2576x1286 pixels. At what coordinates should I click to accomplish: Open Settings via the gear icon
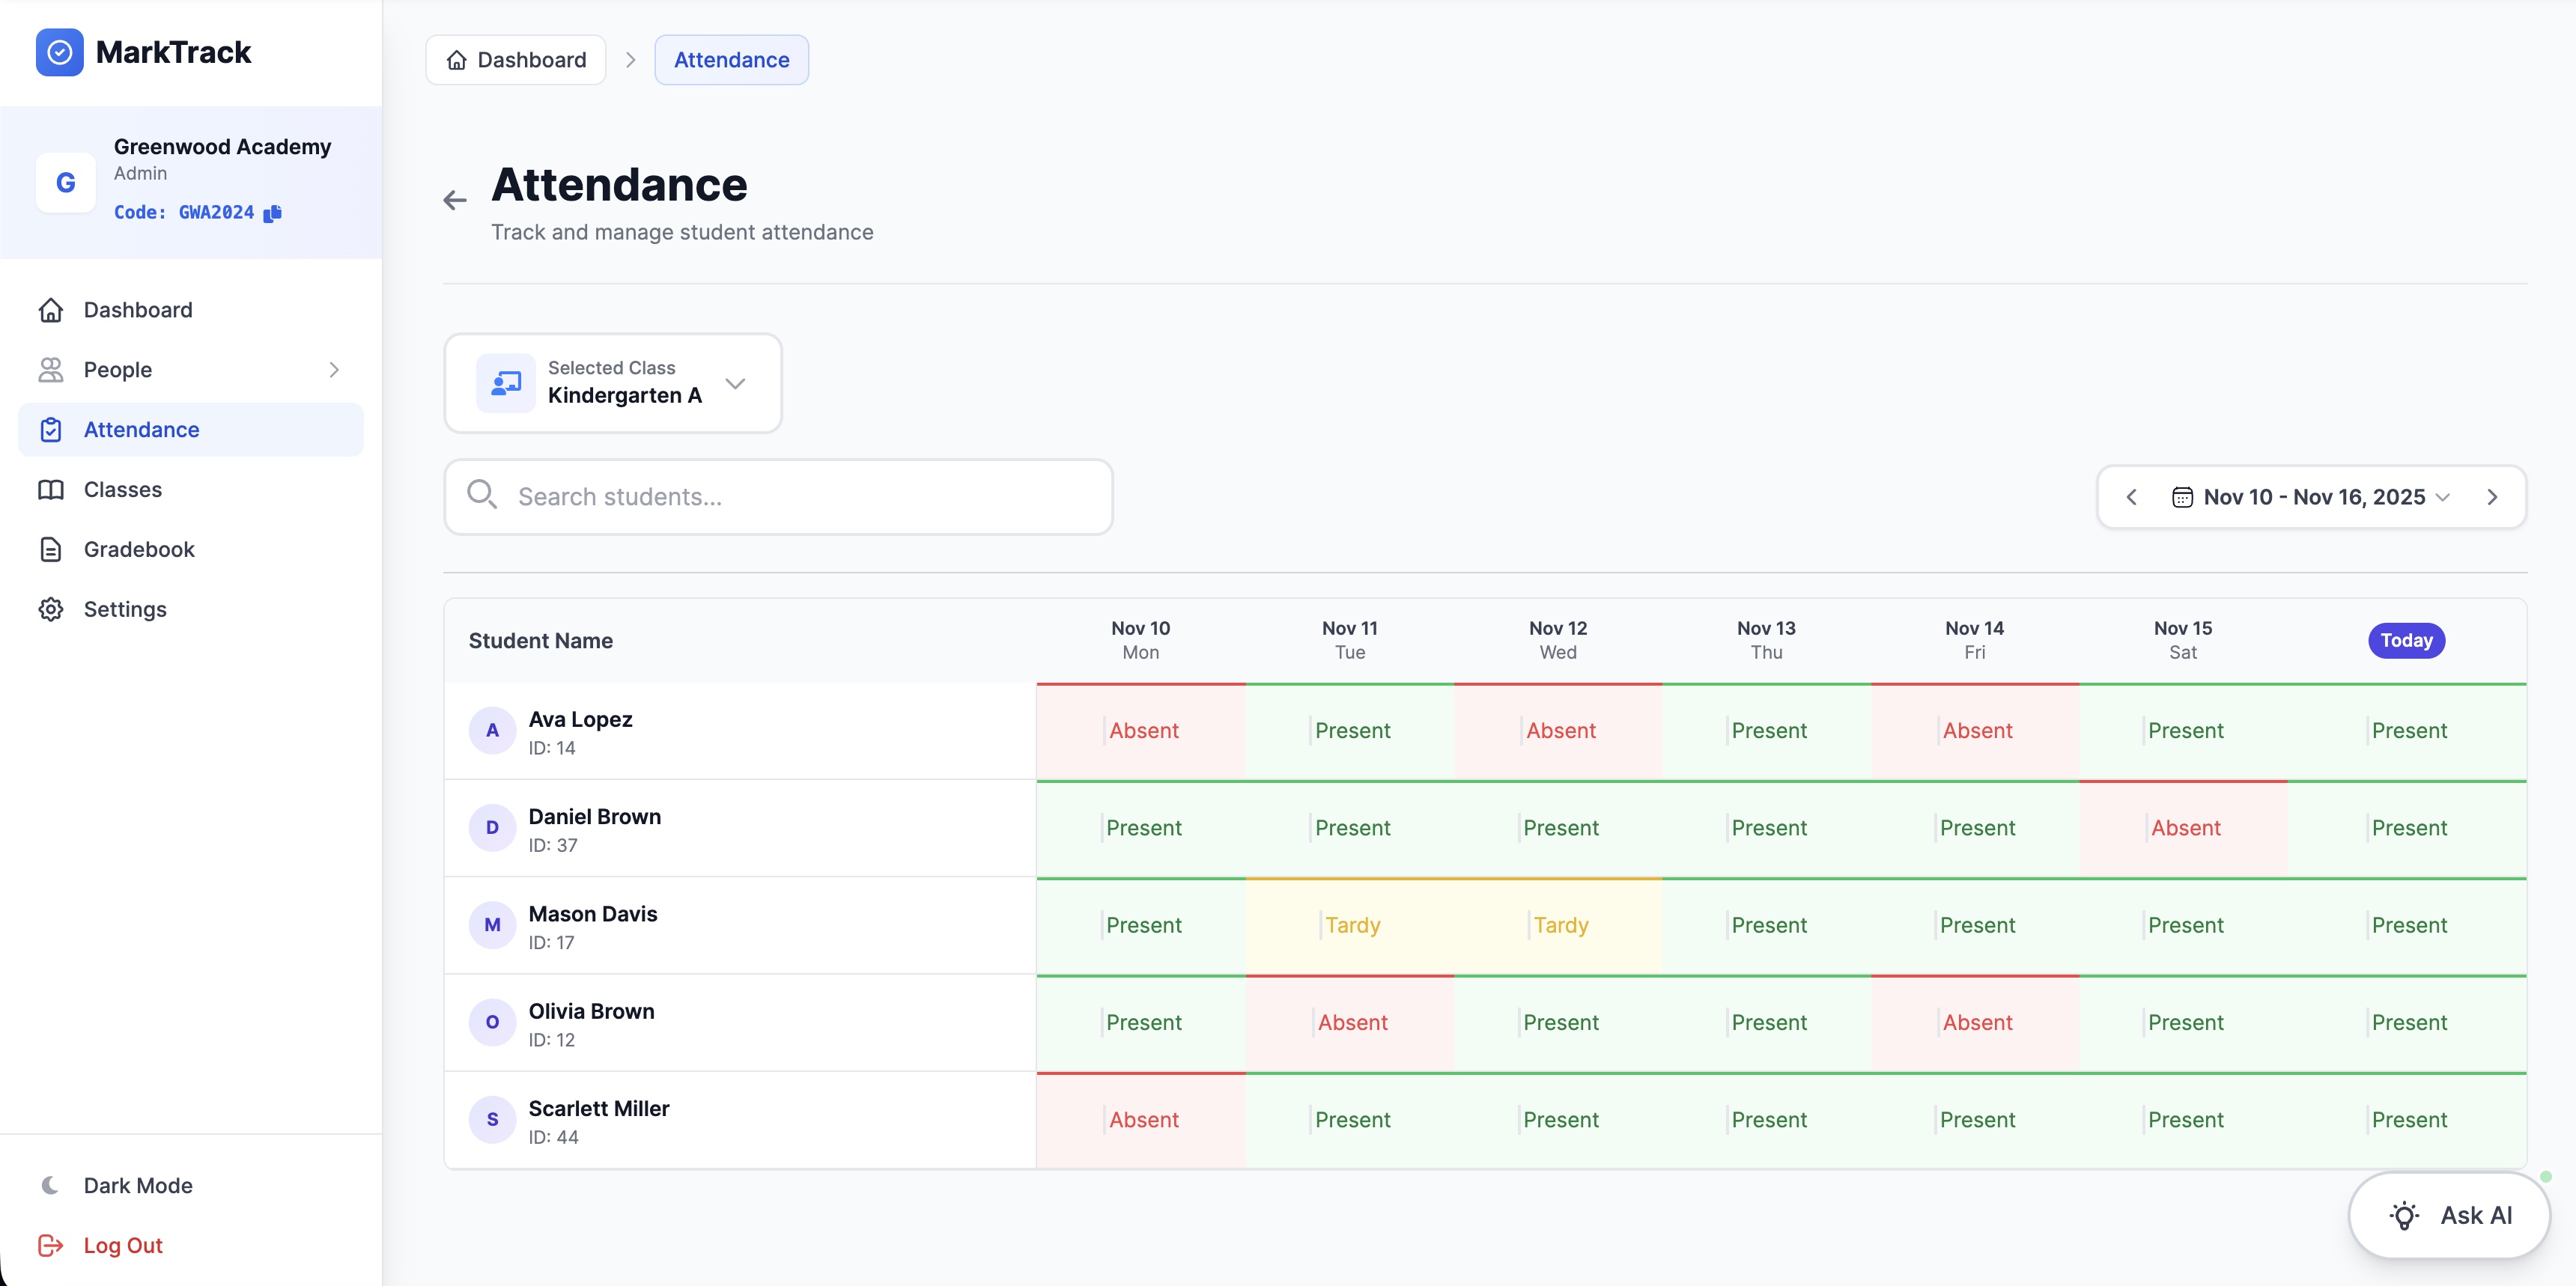click(x=51, y=609)
